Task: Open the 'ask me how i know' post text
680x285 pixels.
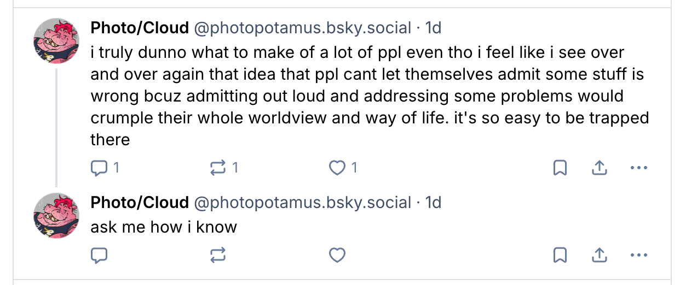Action: tap(164, 227)
